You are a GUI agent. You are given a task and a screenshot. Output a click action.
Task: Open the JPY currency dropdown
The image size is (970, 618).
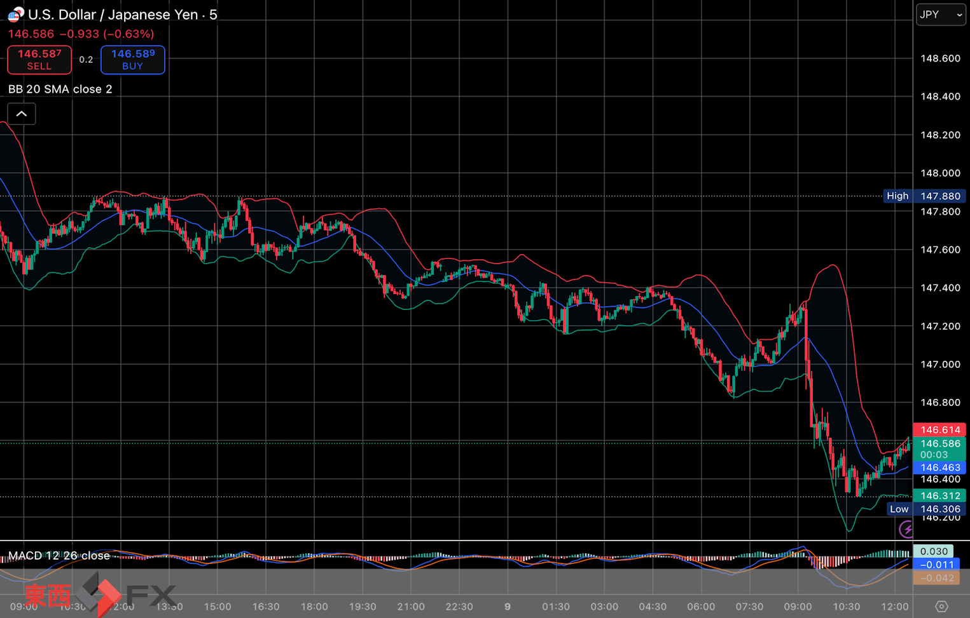point(940,15)
